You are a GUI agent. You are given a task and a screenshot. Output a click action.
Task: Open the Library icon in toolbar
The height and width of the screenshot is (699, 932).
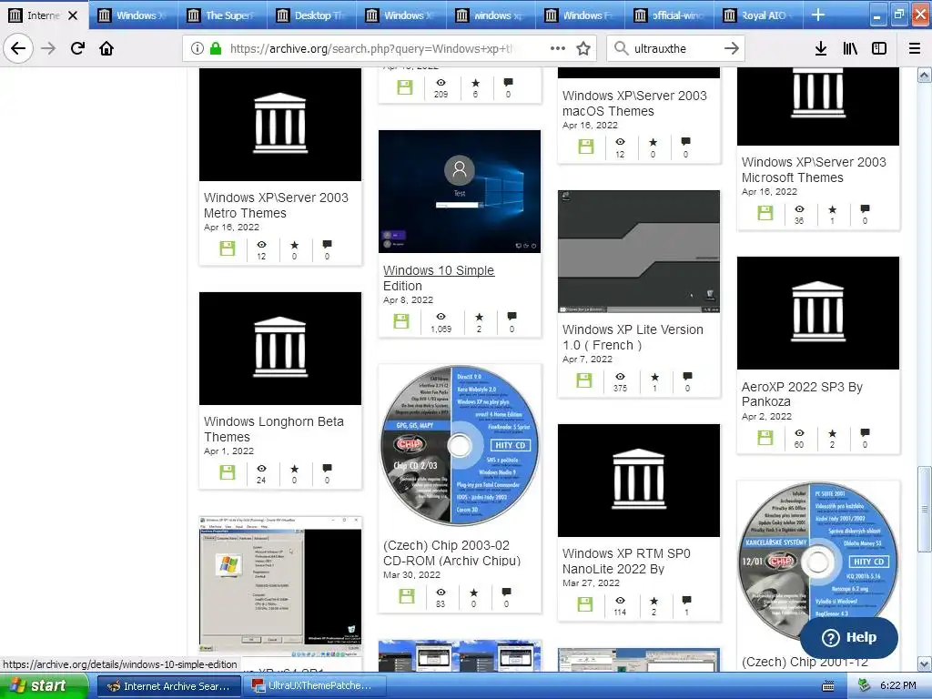(850, 48)
